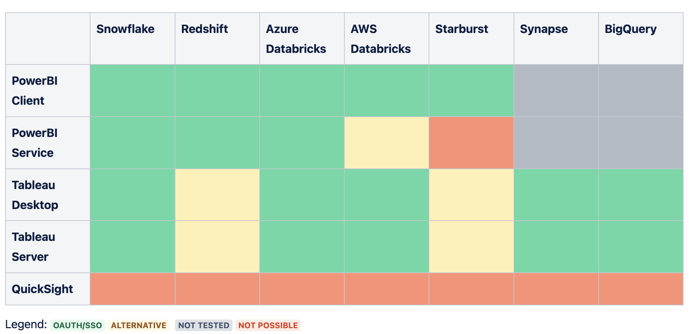Select the gray PowerBI Client Synapse cell
The image size is (689, 334).
point(556,91)
